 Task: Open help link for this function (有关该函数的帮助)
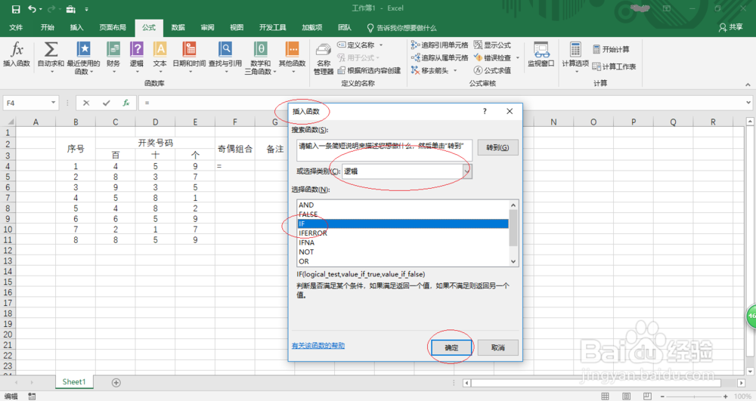pos(318,346)
